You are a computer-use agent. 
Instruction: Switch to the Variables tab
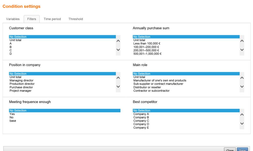(13, 19)
